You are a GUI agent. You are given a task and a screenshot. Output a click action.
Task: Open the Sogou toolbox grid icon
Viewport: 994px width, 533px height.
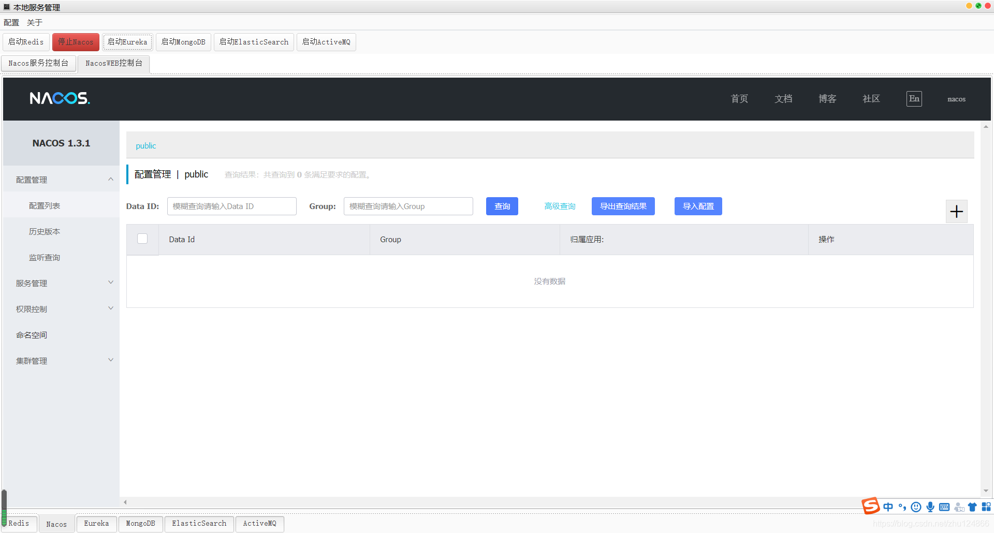(986, 507)
